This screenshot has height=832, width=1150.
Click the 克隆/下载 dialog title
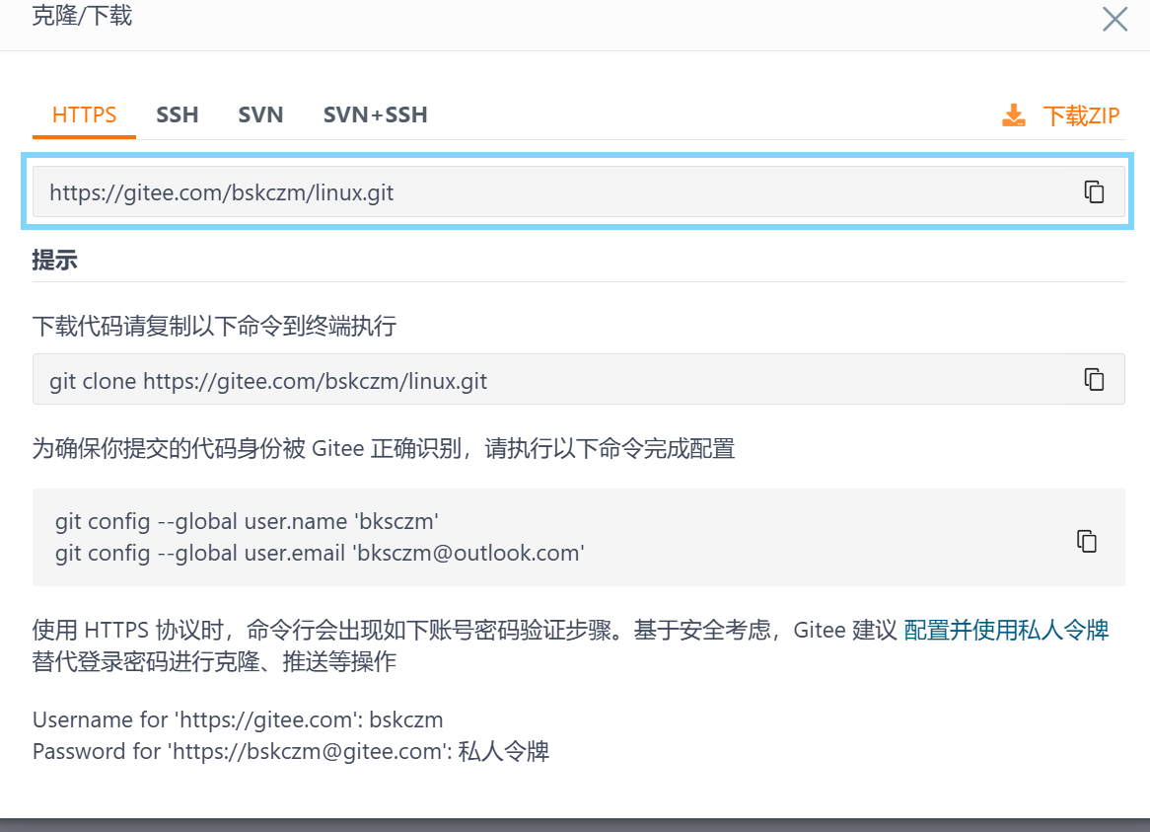pyautogui.click(x=82, y=16)
